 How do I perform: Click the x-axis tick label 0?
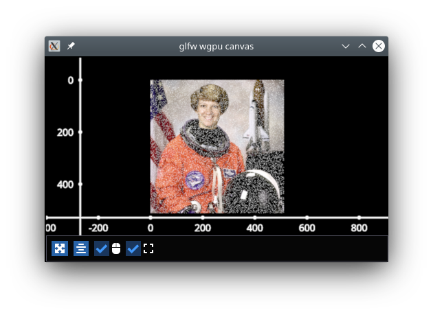(151, 228)
